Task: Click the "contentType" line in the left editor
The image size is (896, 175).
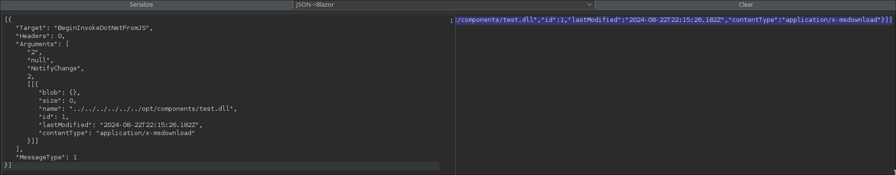Action: [117, 133]
